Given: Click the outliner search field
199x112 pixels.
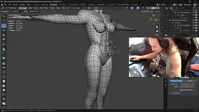Looking at the screenshot, I should 183,8.
